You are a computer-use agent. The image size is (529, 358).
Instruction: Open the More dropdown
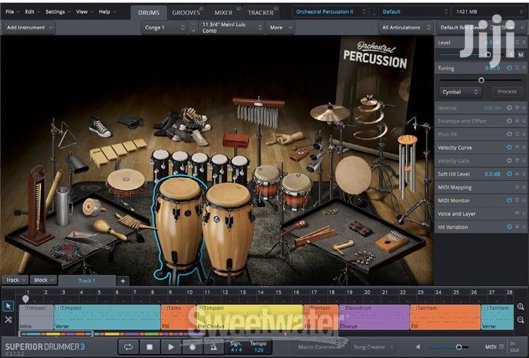280,28
